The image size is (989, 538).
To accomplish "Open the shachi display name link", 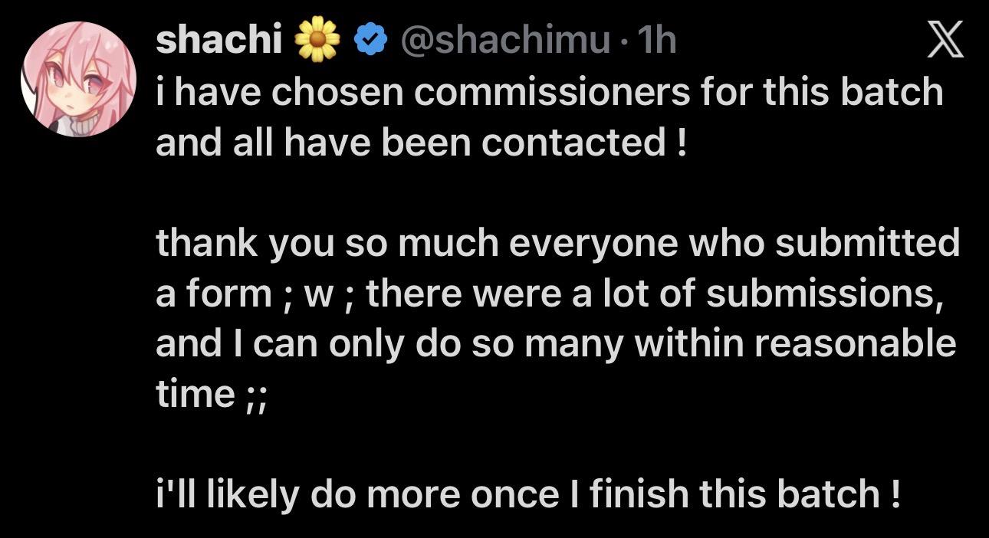I will pos(220,40).
